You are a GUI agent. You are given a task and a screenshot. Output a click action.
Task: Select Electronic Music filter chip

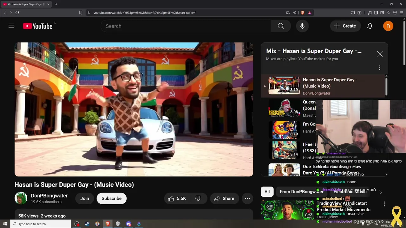(350, 192)
